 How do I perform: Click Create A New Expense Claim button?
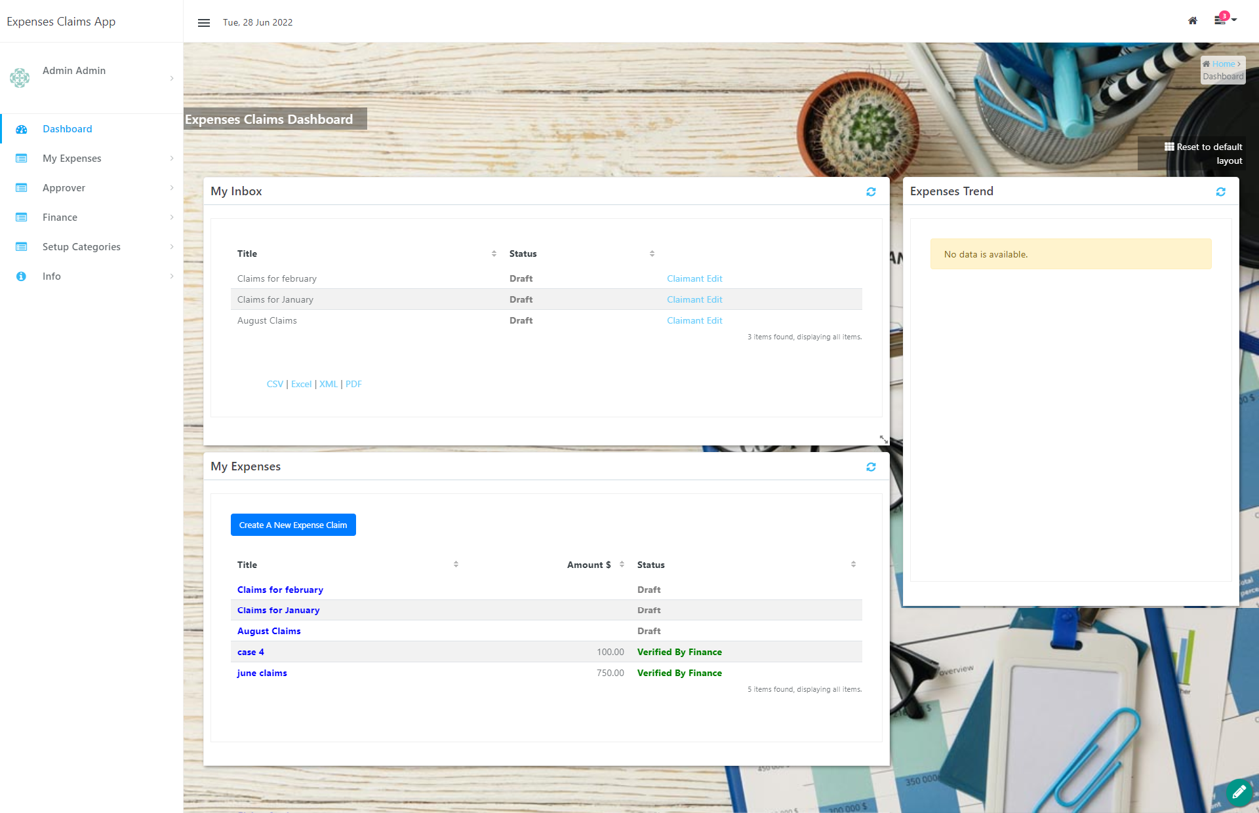293,525
